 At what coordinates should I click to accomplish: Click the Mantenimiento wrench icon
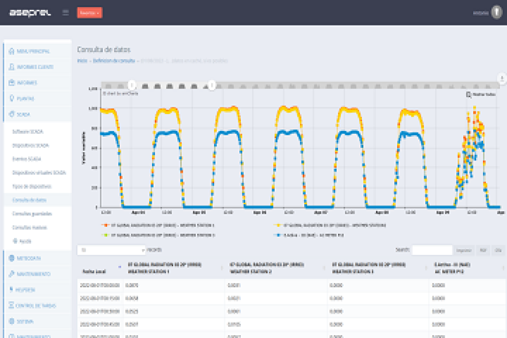coord(11,274)
